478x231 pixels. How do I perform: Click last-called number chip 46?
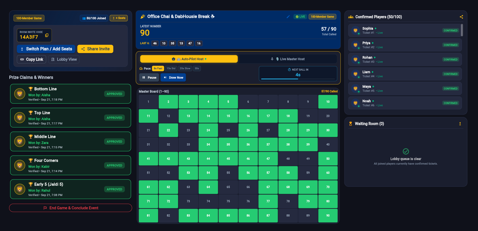click(155, 43)
